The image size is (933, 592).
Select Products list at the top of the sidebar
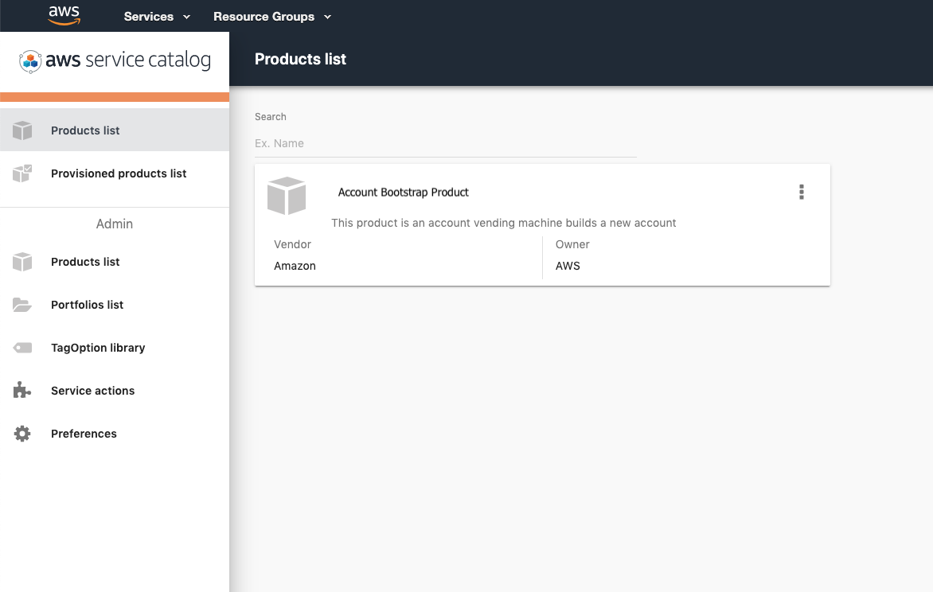[x=115, y=130]
